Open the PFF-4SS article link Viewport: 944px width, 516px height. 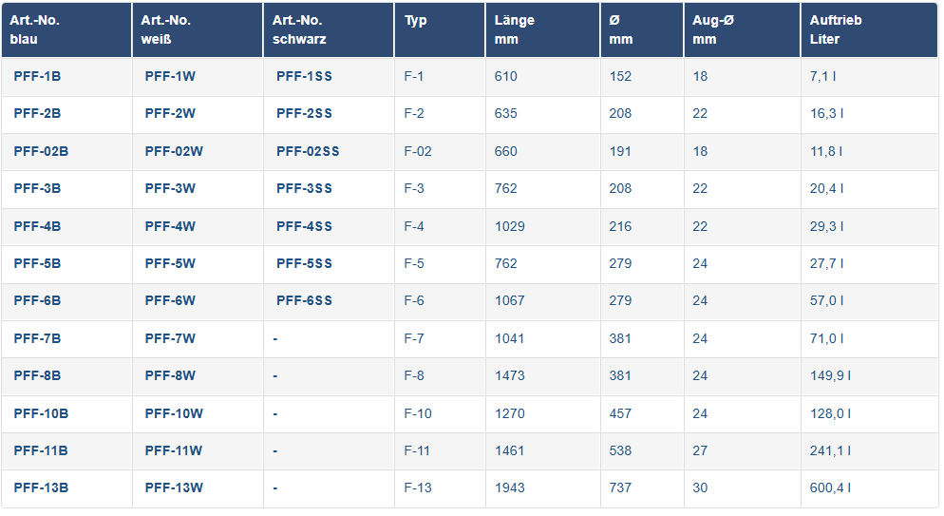click(304, 226)
